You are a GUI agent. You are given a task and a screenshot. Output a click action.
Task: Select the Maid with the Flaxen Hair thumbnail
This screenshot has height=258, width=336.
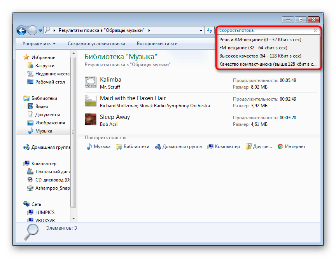point(91,101)
